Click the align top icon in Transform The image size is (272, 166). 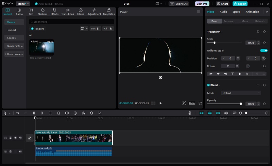tap(233, 74)
